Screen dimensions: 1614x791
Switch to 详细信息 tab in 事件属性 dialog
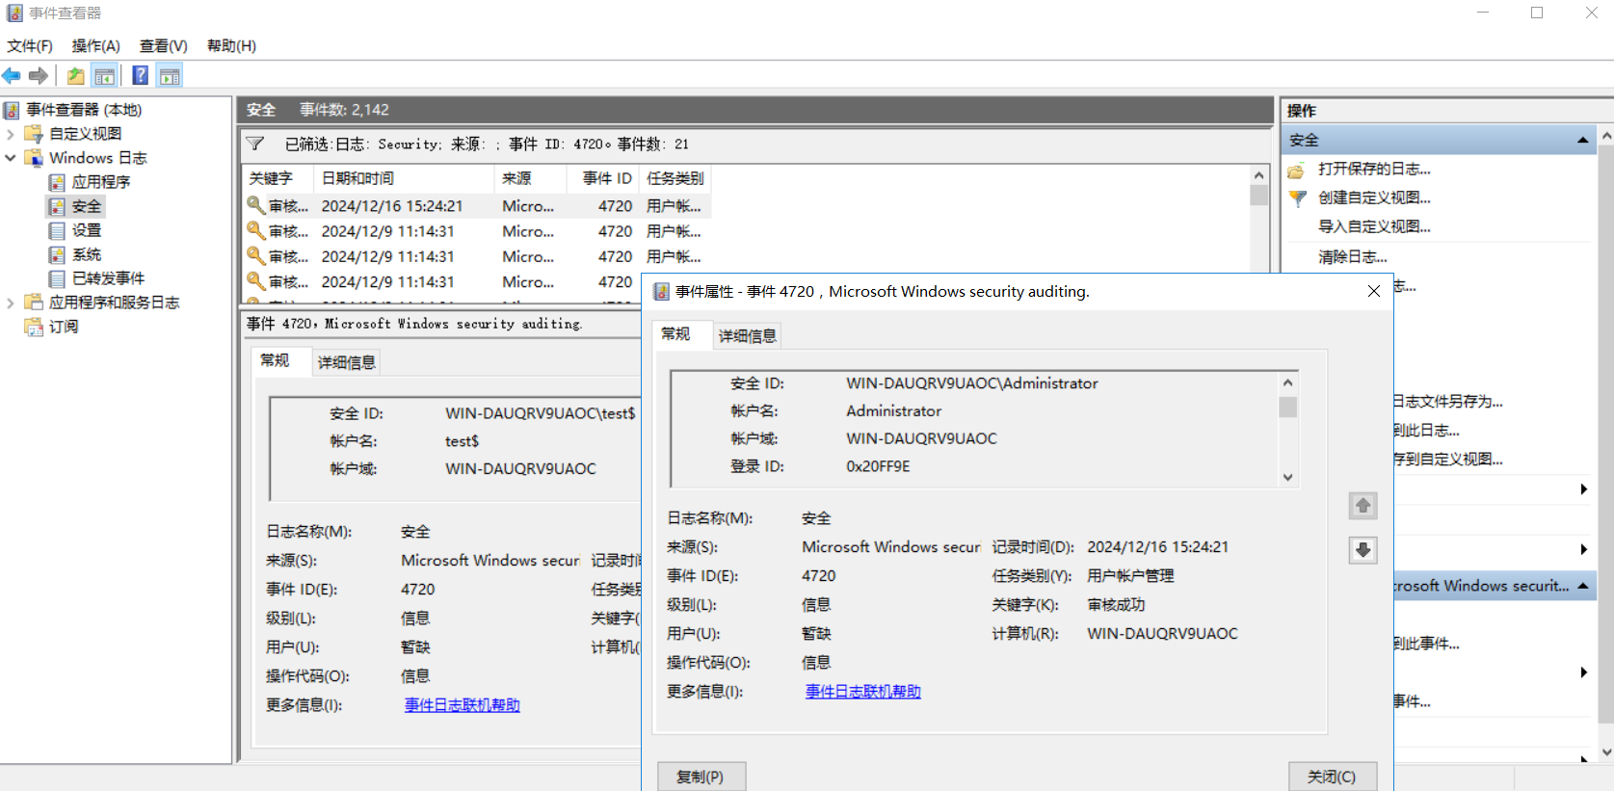click(x=748, y=336)
